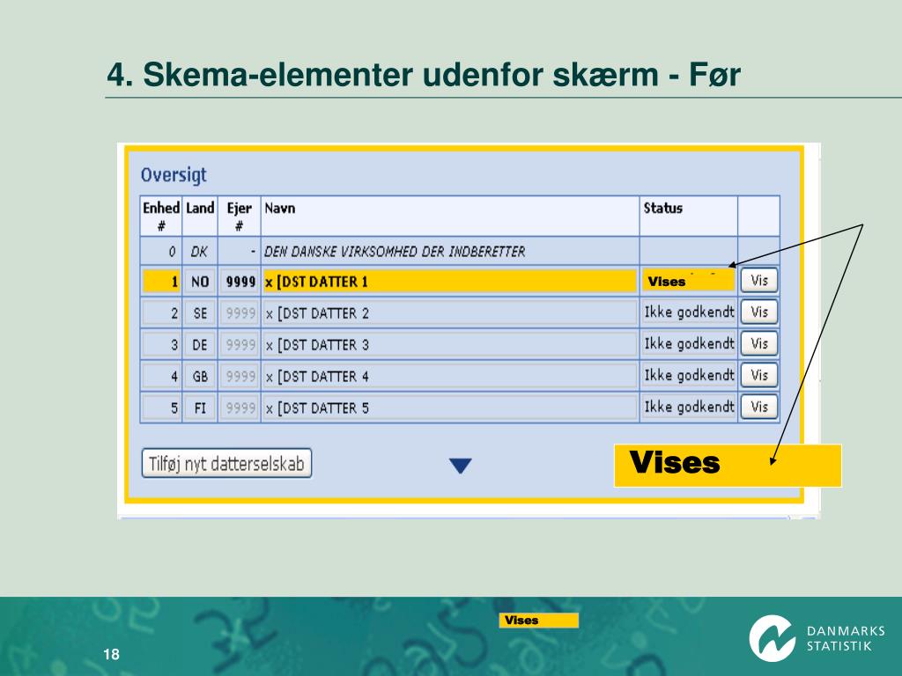902x676 pixels.
Task: Click the Land column header
Action: [200, 216]
